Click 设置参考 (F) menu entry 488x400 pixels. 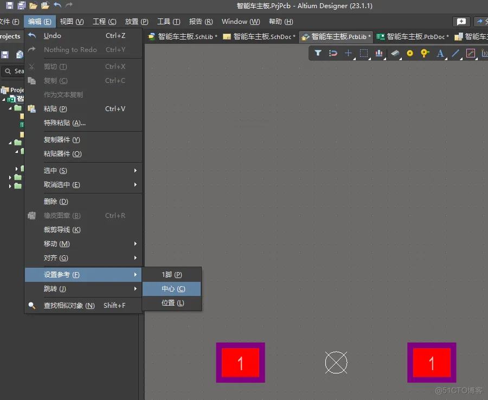(x=84, y=275)
